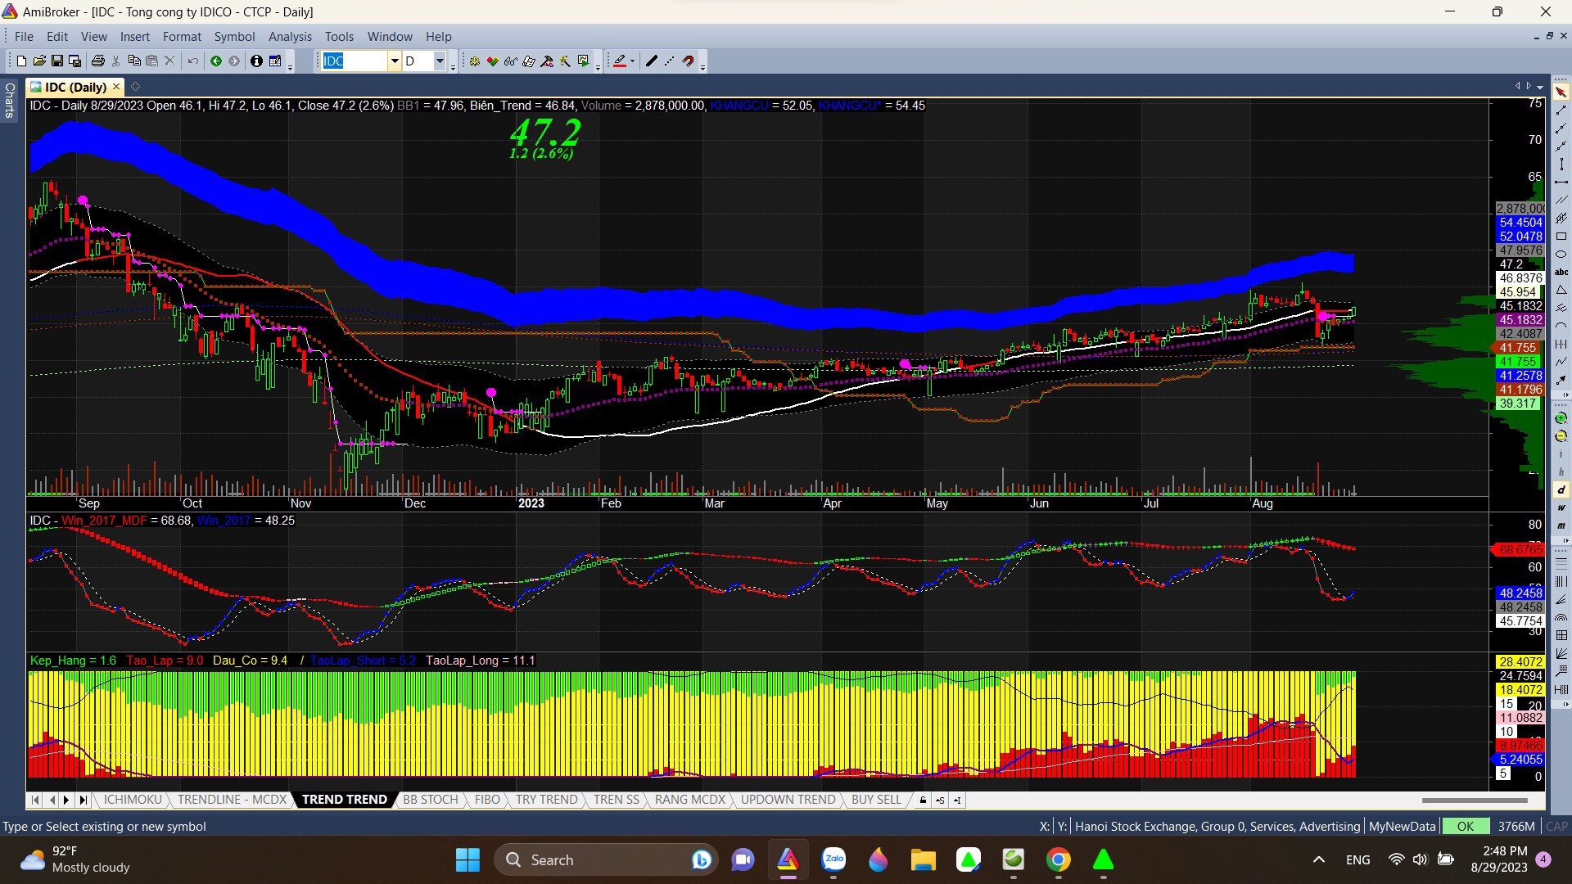
Task: Open a file via folder icon
Action: (x=38, y=61)
